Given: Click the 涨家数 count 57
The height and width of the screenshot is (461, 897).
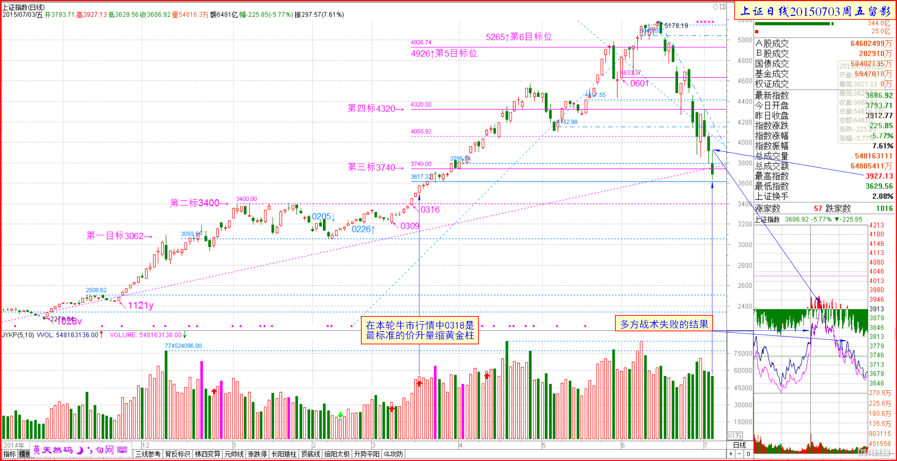Looking at the screenshot, I should pyautogui.click(x=818, y=208).
